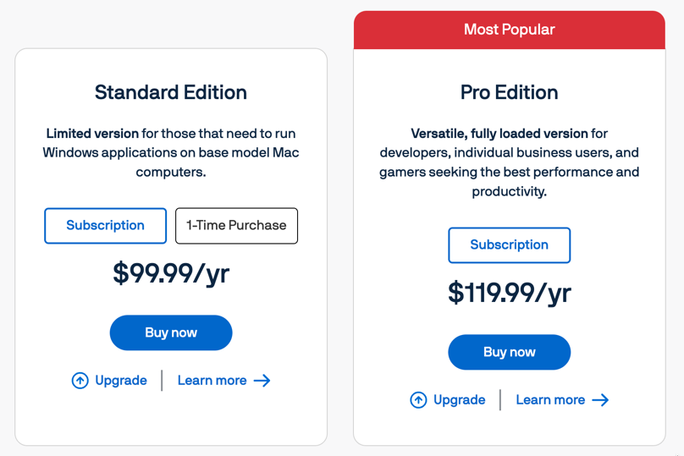Viewport: 684px width, 456px height.
Task: Click the arrow icon beside Pro Edition's Learn more
Action: click(601, 400)
